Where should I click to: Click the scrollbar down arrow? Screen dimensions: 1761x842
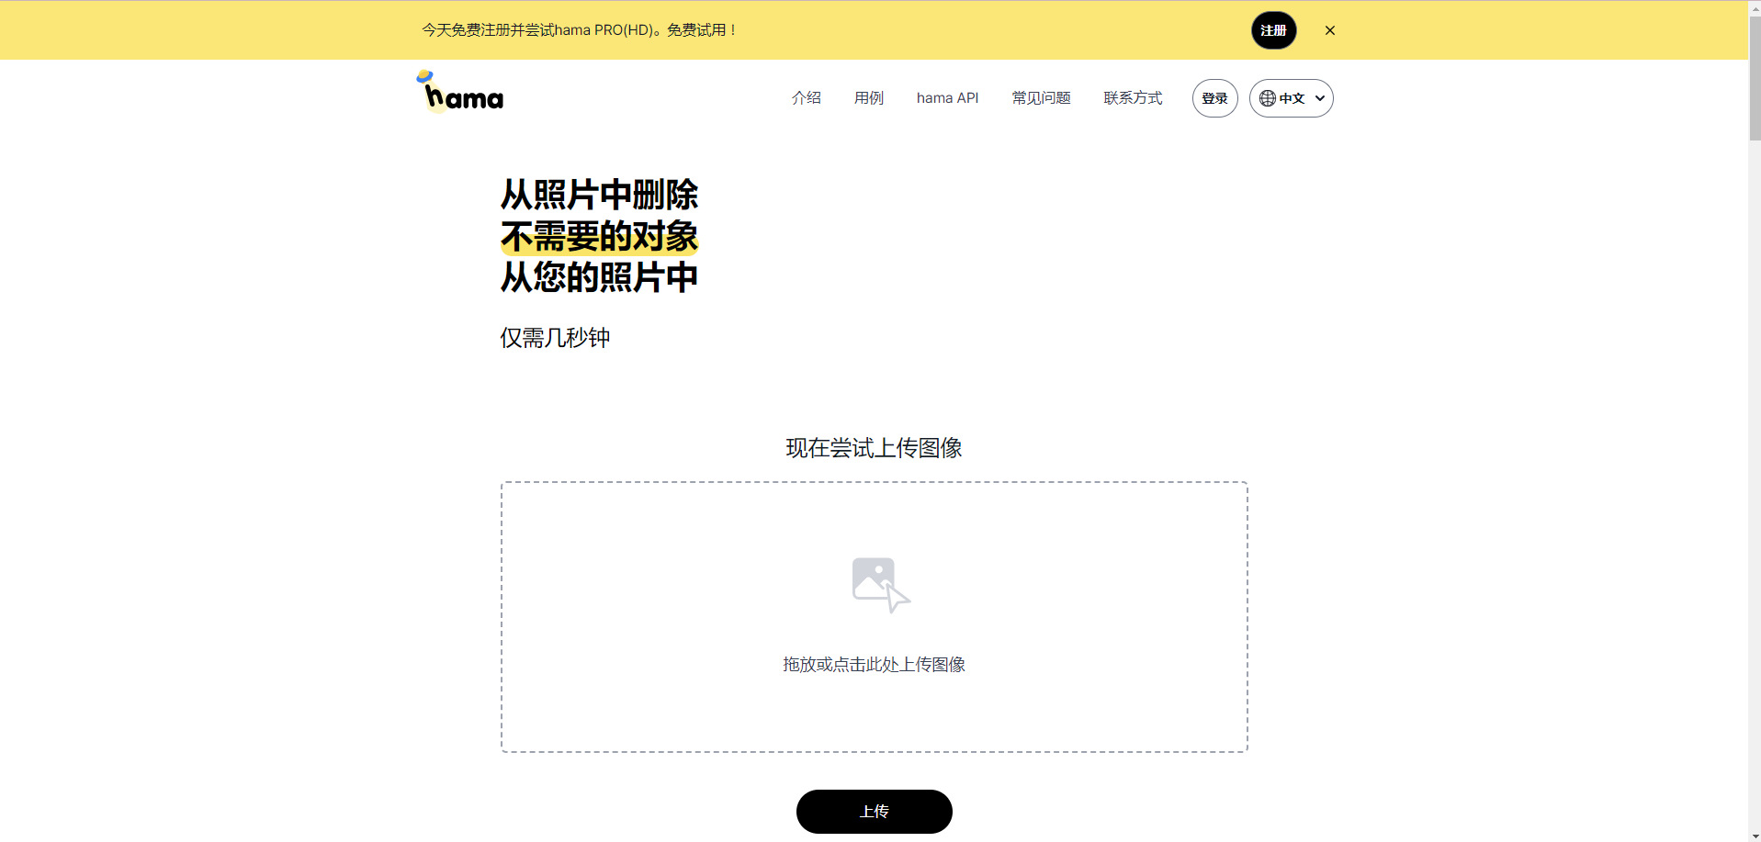(x=1755, y=836)
